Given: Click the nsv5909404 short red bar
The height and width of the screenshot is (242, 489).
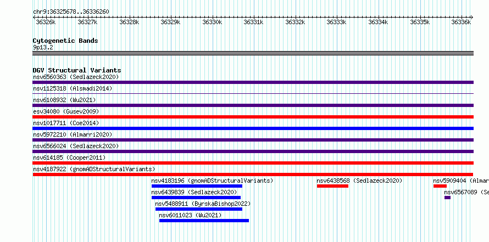Looking at the screenshot, I should [x=440, y=186].
